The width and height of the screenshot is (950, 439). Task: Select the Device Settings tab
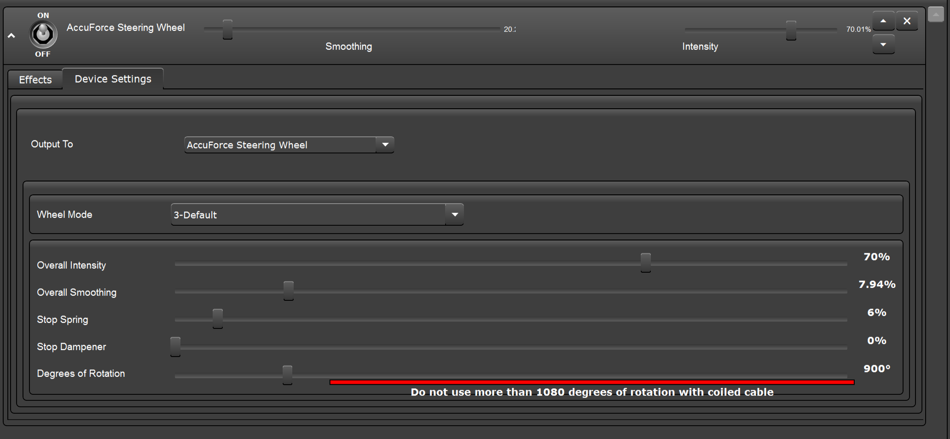[113, 79]
